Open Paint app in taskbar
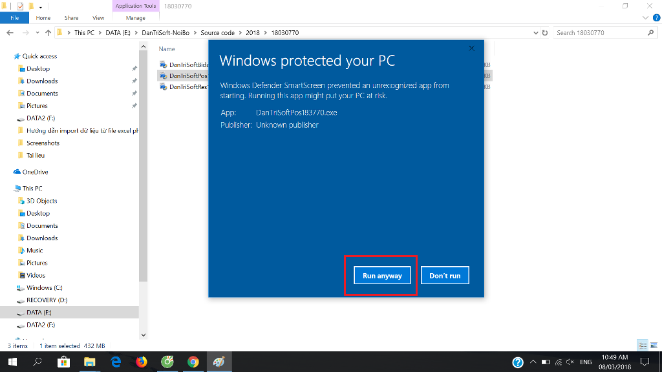Image resolution: width=662 pixels, height=372 pixels. (x=219, y=362)
